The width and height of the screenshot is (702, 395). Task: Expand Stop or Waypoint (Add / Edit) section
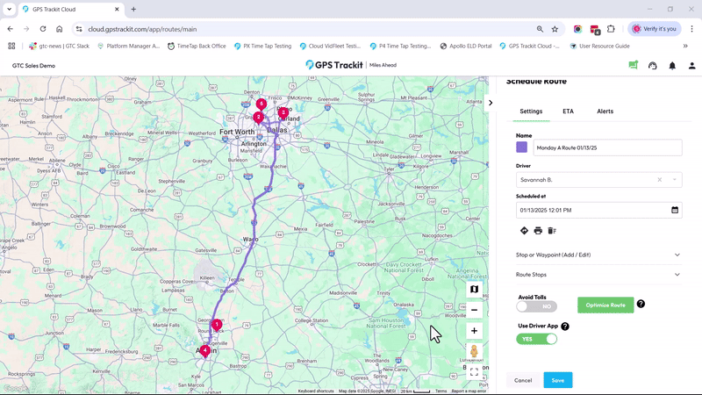(x=598, y=255)
